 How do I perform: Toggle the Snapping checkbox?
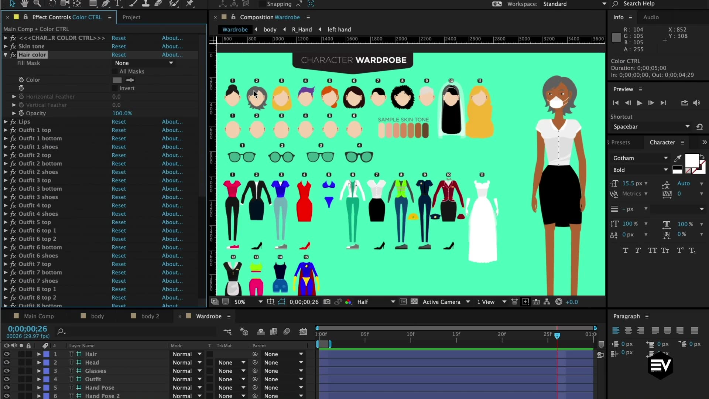pyautogui.click(x=262, y=4)
